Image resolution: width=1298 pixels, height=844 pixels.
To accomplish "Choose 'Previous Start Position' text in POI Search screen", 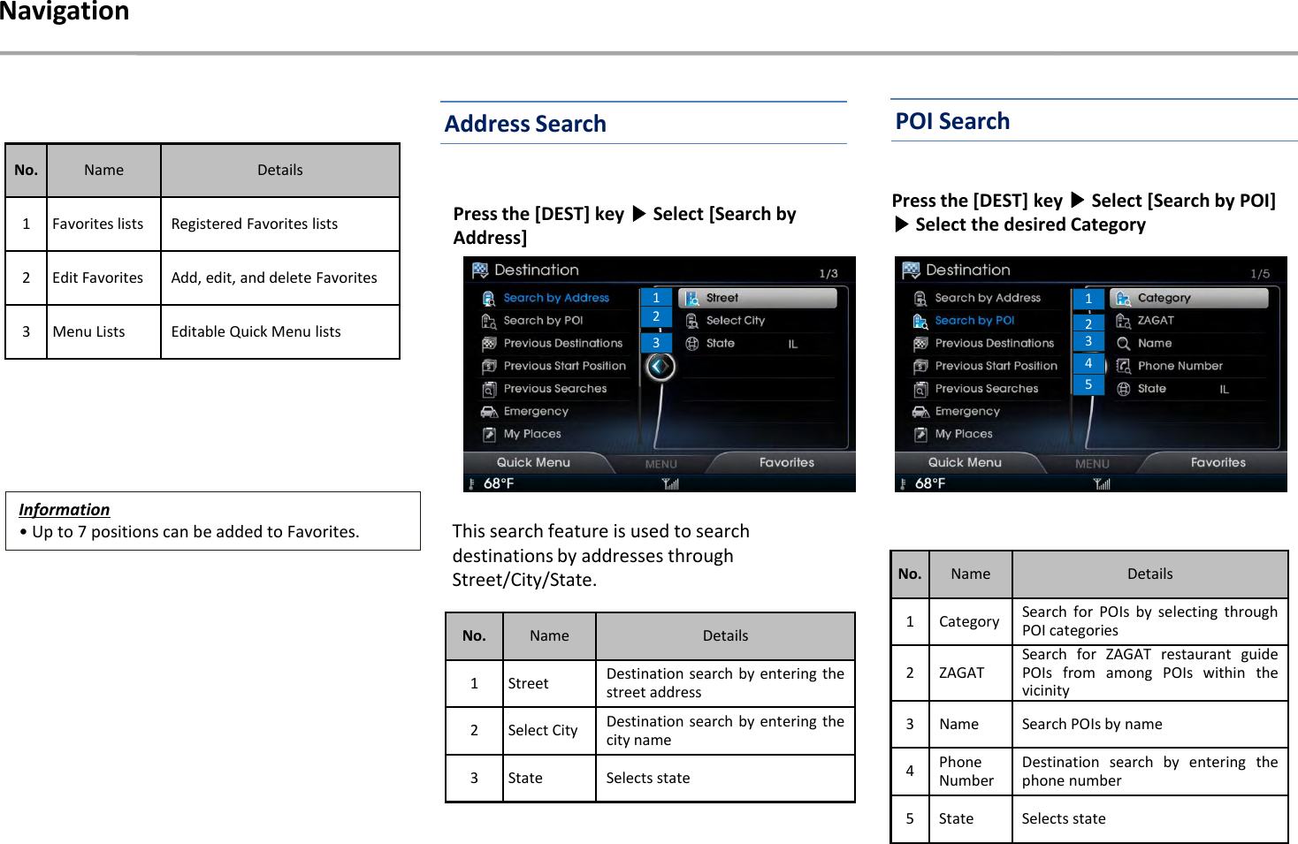I will coord(996,366).
